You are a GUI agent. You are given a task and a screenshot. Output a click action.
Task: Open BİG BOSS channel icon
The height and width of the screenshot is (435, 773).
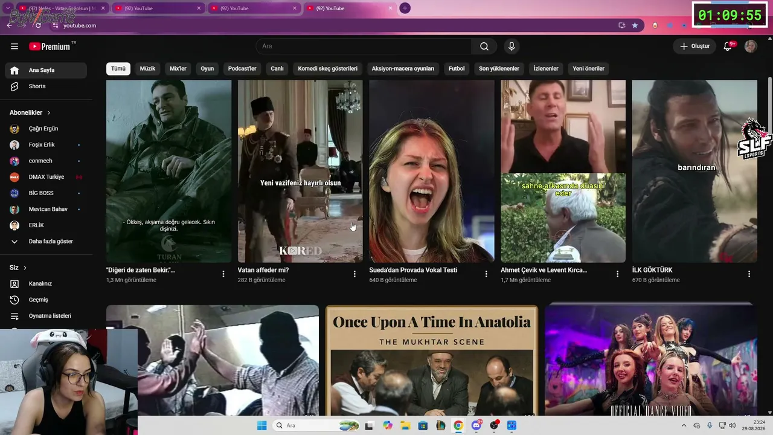click(14, 193)
